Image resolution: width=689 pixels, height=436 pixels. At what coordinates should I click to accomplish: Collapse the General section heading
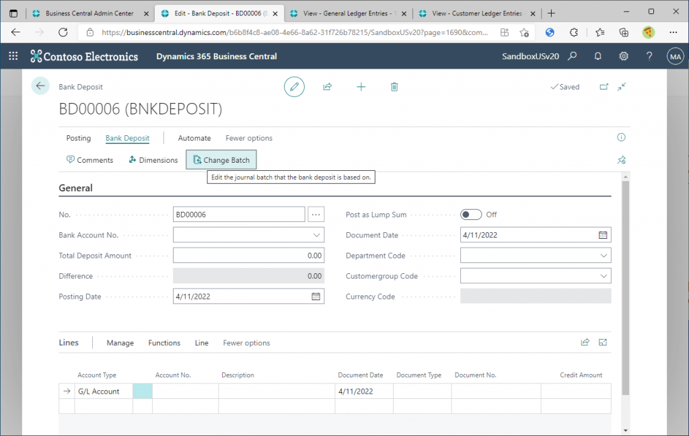click(75, 188)
